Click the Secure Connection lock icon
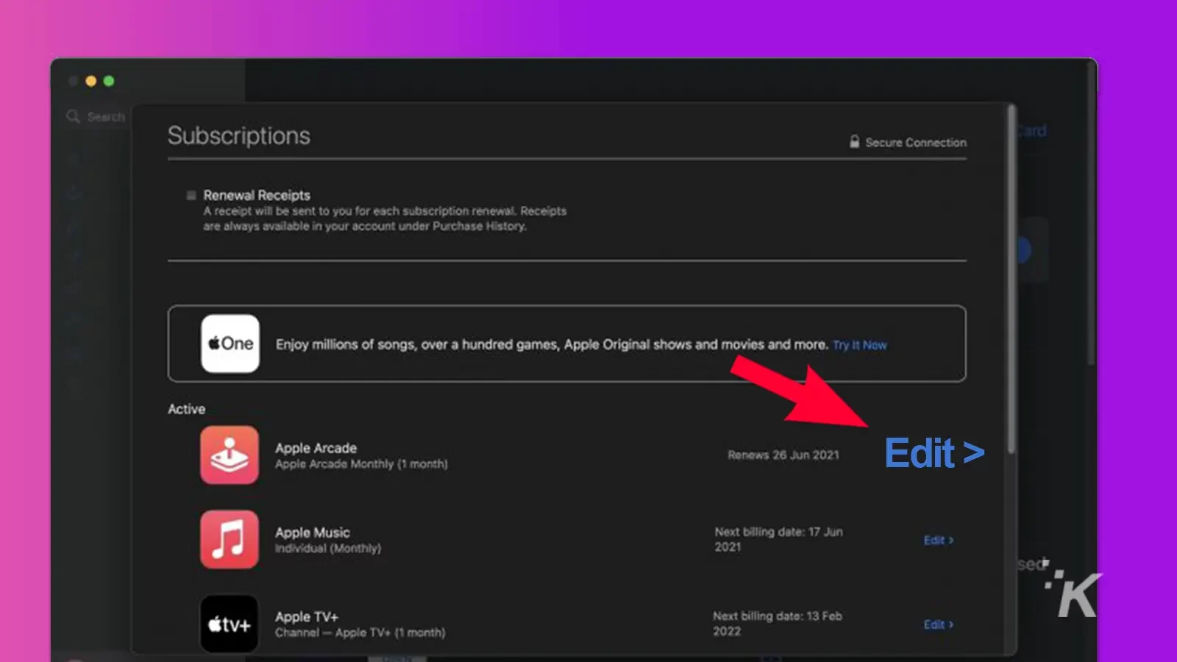The width and height of the screenshot is (1177, 662). pos(854,141)
